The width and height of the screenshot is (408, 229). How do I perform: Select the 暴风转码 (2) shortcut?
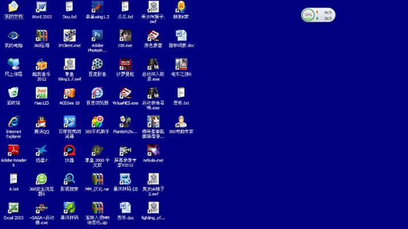click(125, 179)
